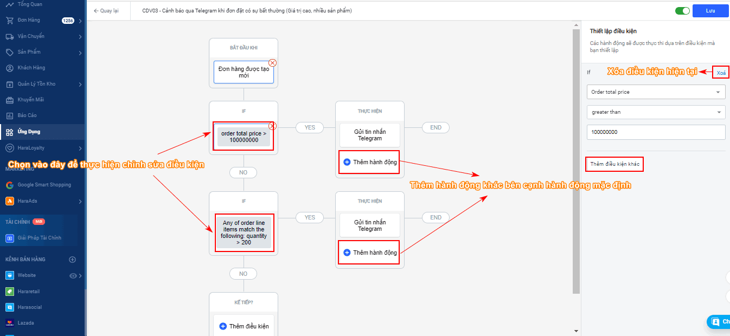Click the Xoá link to delete condition
This screenshot has height=336, width=730.
tap(721, 73)
